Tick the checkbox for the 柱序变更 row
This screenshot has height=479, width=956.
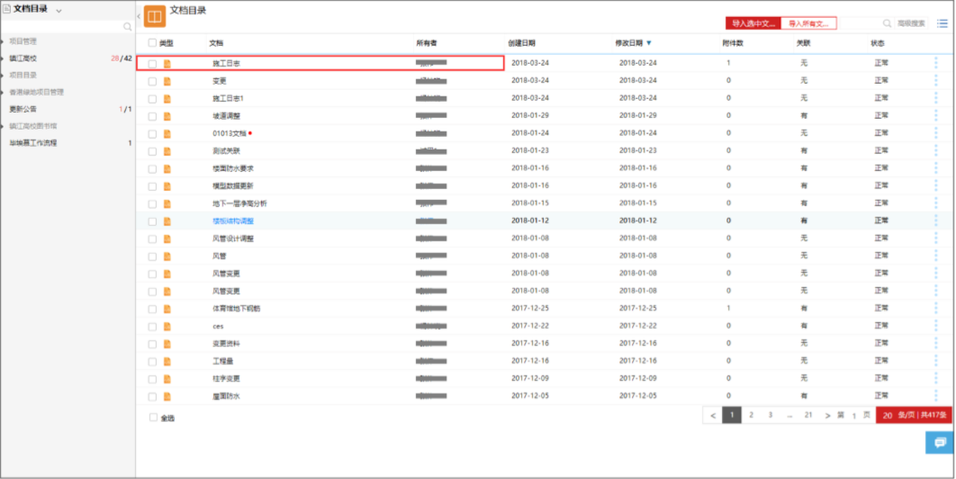click(152, 379)
